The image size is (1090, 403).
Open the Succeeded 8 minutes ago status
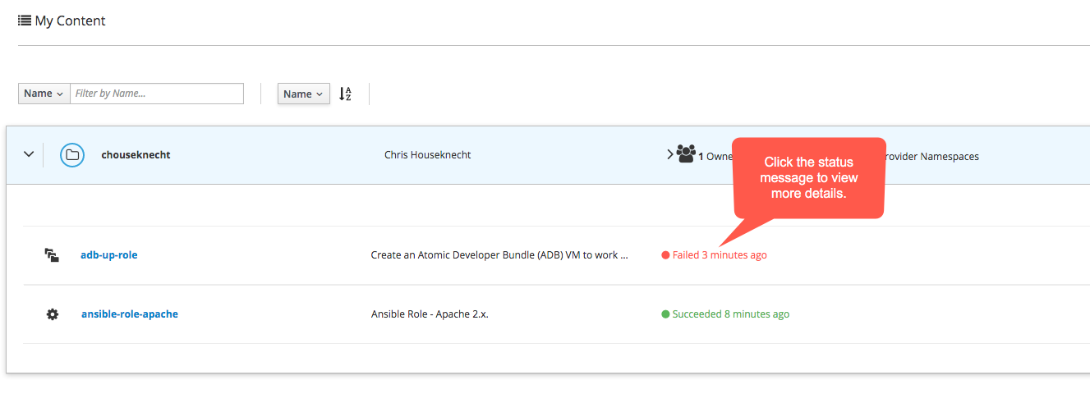tap(725, 314)
